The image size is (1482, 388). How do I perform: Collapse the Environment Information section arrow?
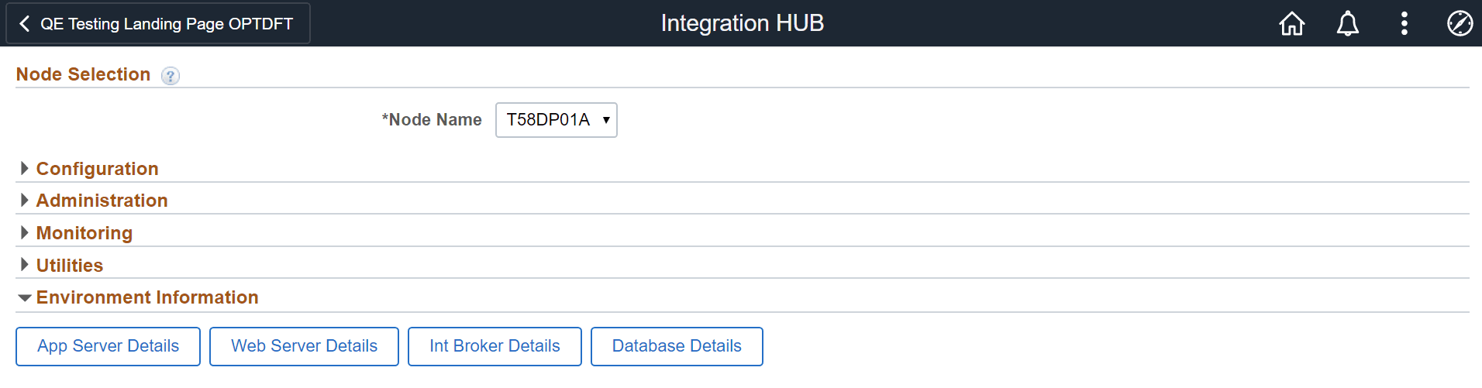(x=25, y=298)
